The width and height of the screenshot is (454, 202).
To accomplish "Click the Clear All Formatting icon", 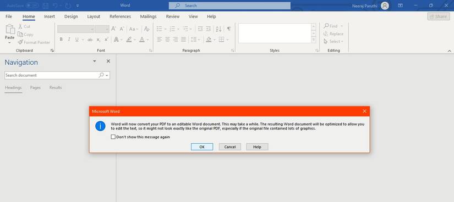I will pyautogui.click(x=146, y=29).
